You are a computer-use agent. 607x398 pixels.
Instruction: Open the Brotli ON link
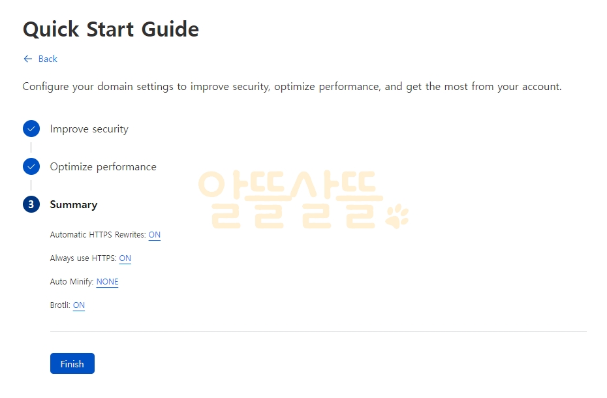tap(79, 305)
